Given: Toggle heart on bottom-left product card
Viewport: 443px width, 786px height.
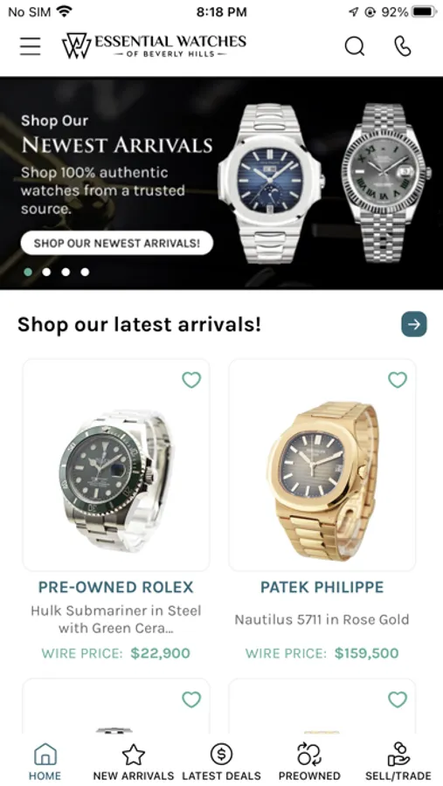Looking at the screenshot, I should point(191,699).
